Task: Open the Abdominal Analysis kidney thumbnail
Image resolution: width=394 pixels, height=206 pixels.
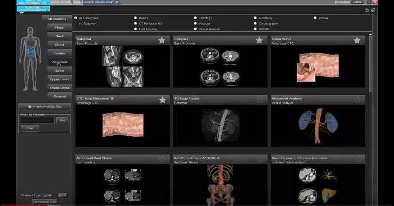Action: pos(318,126)
